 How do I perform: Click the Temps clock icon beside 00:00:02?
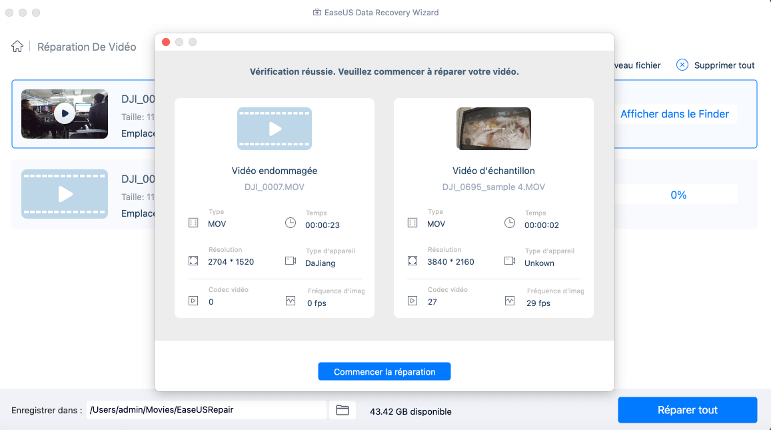[x=510, y=223]
